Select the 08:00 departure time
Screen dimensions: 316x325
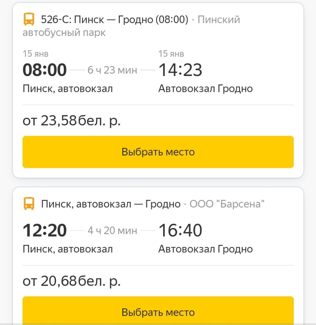[x=45, y=70]
